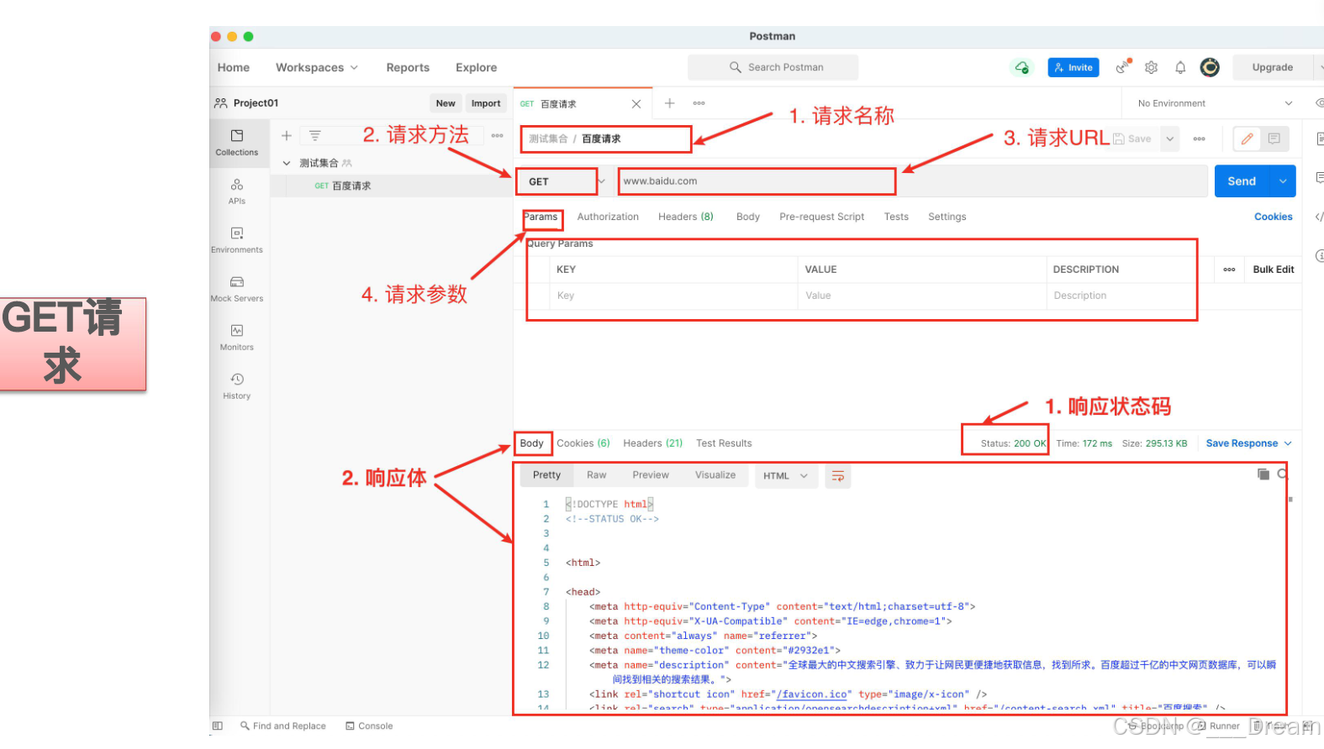Screen dimensions: 1324x749
Task: Click the Upgrade button
Action: coord(1273,67)
